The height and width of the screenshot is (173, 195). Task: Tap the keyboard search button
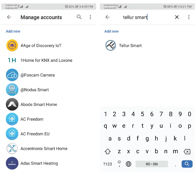tap(187, 164)
